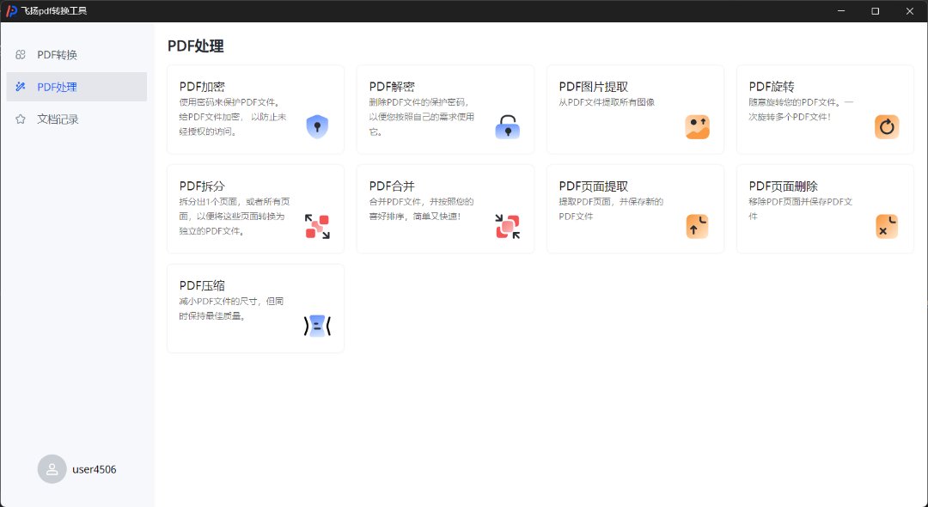Click the star icon beside 文档记录
928x507 pixels.
[21, 119]
